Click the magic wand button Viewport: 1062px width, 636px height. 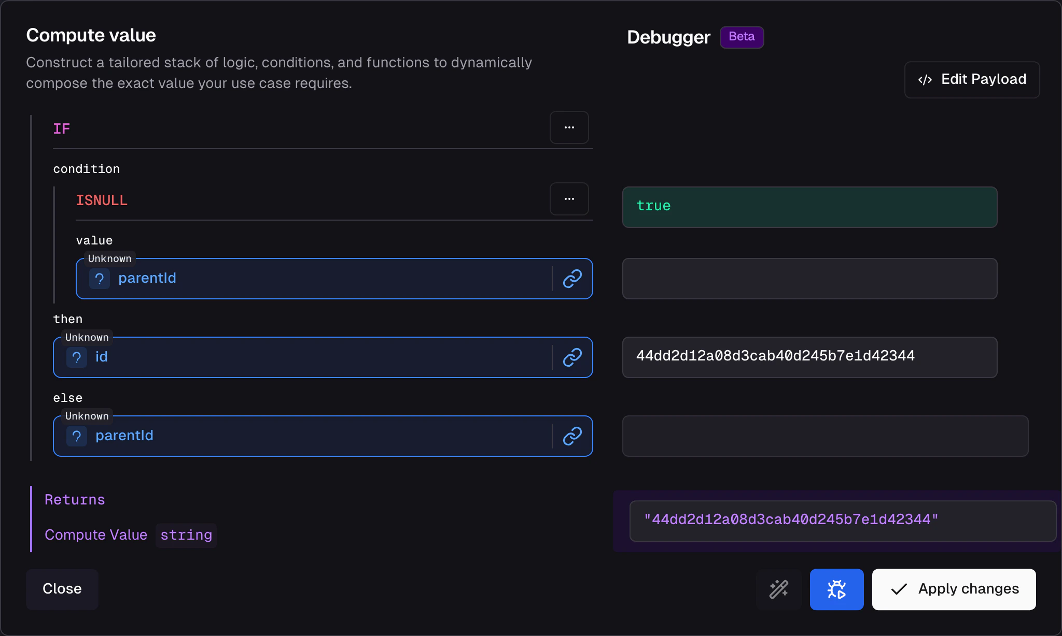tap(778, 589)
